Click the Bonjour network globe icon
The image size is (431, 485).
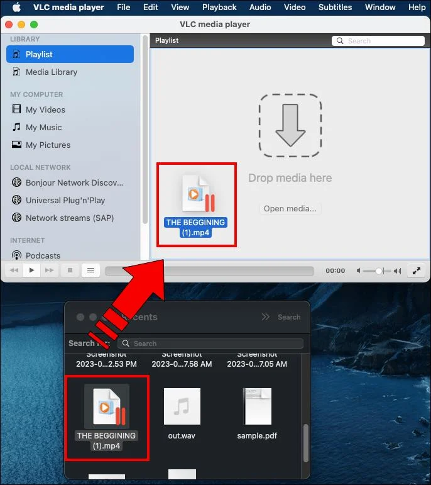[x=16, y=182]
